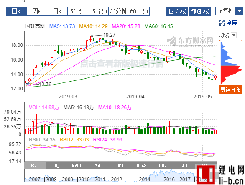Click the 2012 marker on timeline

pos(116,180)
